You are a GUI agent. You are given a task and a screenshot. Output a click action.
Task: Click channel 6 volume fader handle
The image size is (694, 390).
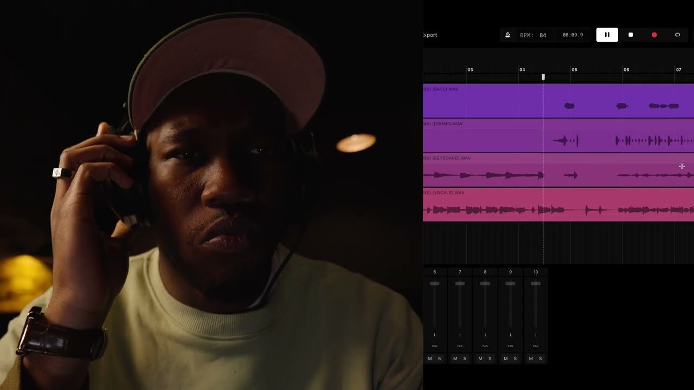pyautogui.click(x=435, y=283)
